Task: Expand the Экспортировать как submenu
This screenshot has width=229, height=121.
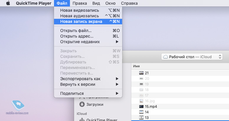Action: 88,79
